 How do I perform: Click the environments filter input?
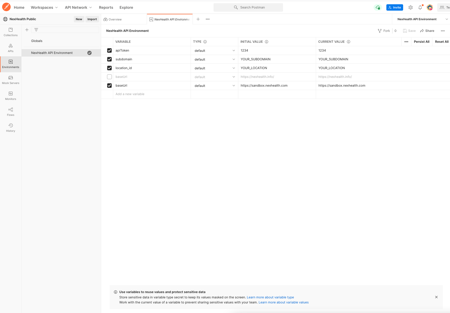65,30
